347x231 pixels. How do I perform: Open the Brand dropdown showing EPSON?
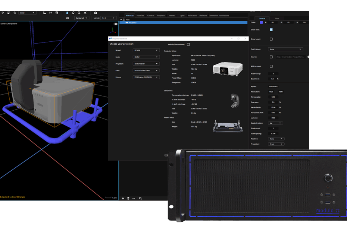pos(146,50)
